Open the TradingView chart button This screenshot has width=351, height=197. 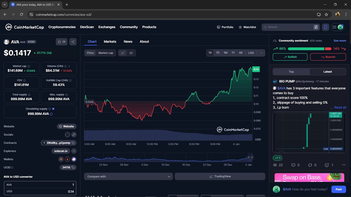pyautogui.click(x=220, y=176)
